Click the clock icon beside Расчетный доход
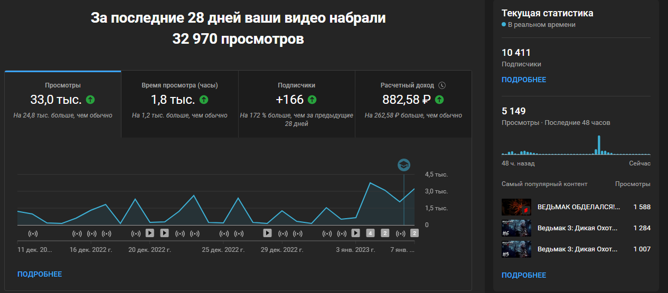Screen dimensions: 668x293 click(442, 85)
